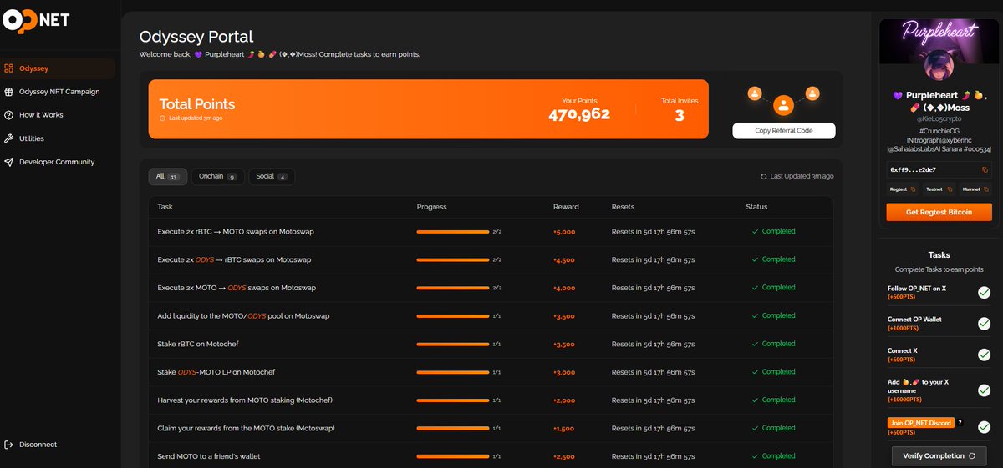Viewport: 1003px width, 468px height.
Task: Click progress bar for rBTC → MOTO swaps
Action: click(x=453, y=231)
